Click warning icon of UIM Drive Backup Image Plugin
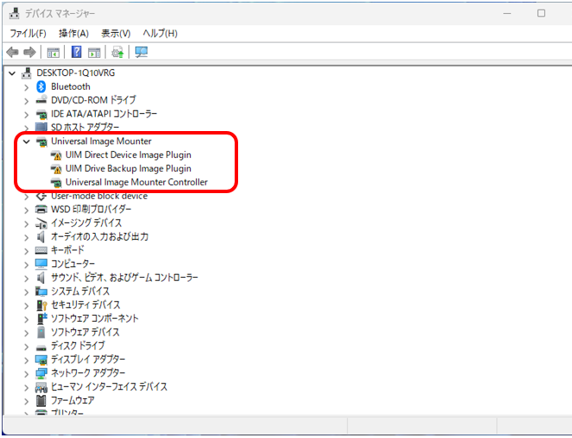This screenshot has width=572, height=438. click(56, 169)
